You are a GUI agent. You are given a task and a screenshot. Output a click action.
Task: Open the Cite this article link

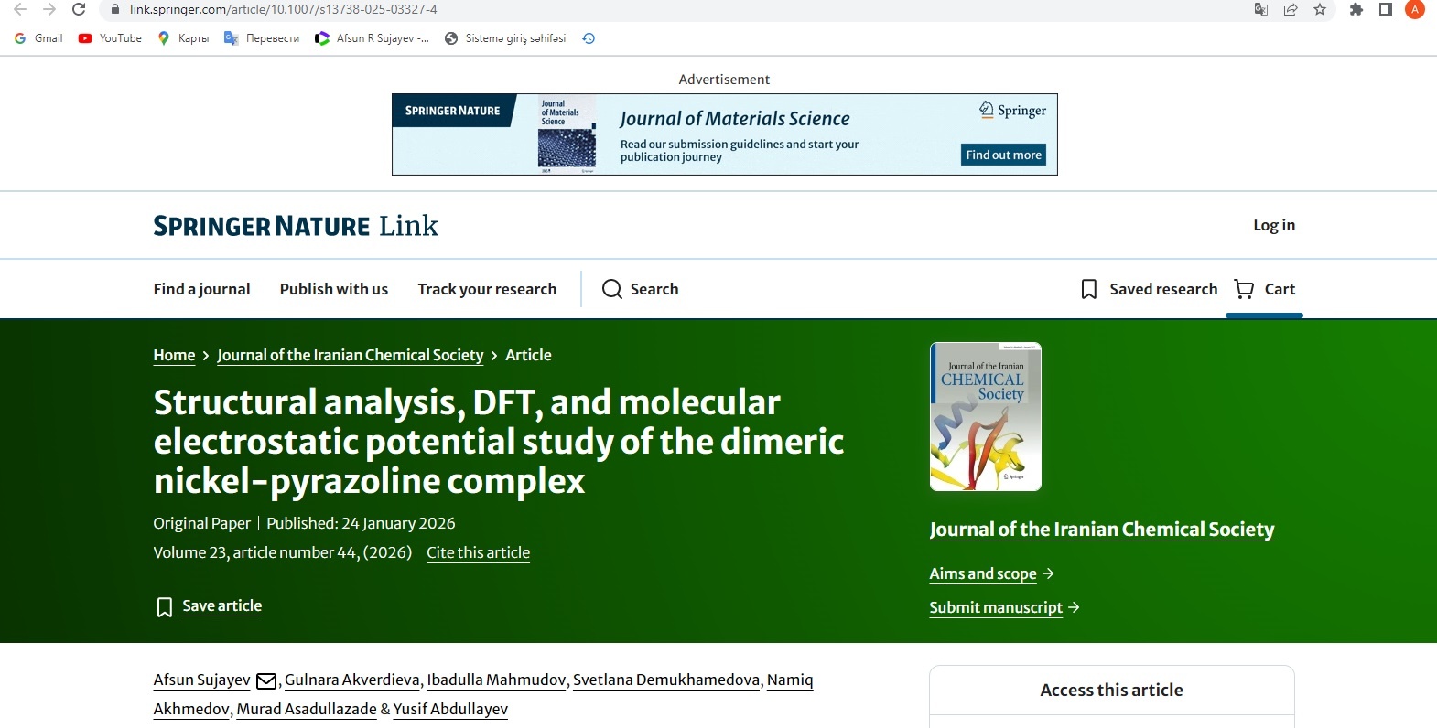478,552
